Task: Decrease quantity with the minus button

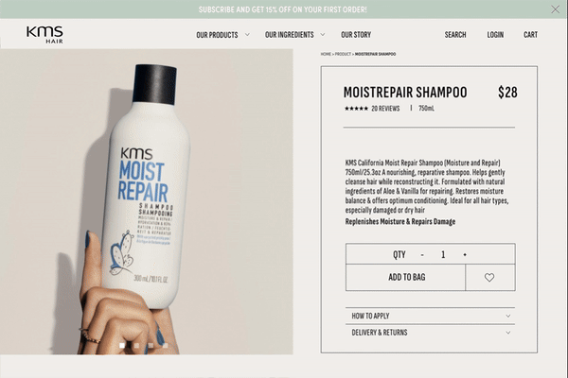Action: (x=422, y=254)
